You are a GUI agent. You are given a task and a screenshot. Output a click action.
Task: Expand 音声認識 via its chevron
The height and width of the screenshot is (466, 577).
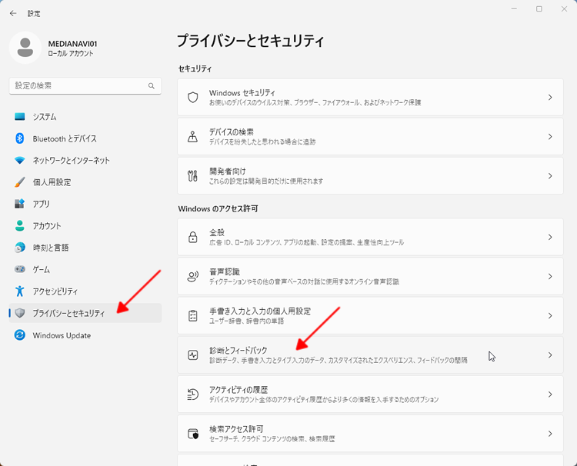coord(550,277)
